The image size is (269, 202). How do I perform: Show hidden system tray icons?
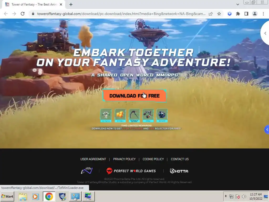[x=226, y=196]
